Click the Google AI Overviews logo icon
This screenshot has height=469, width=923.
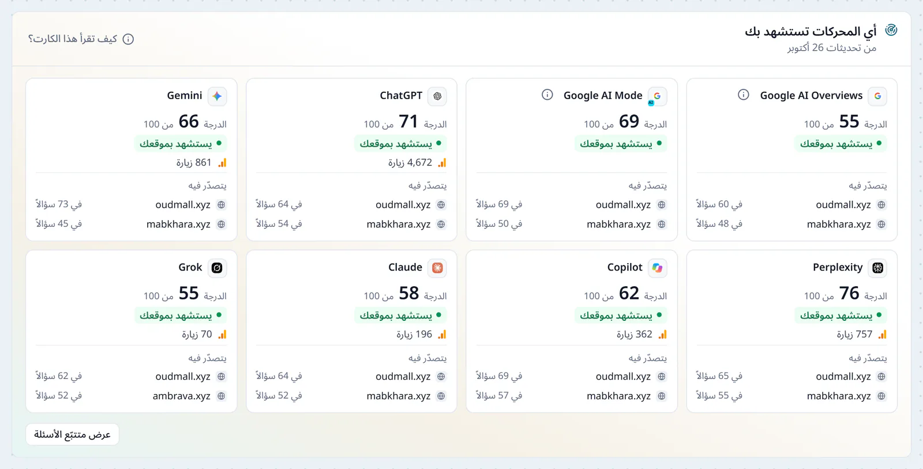click(x=877, y=96)
